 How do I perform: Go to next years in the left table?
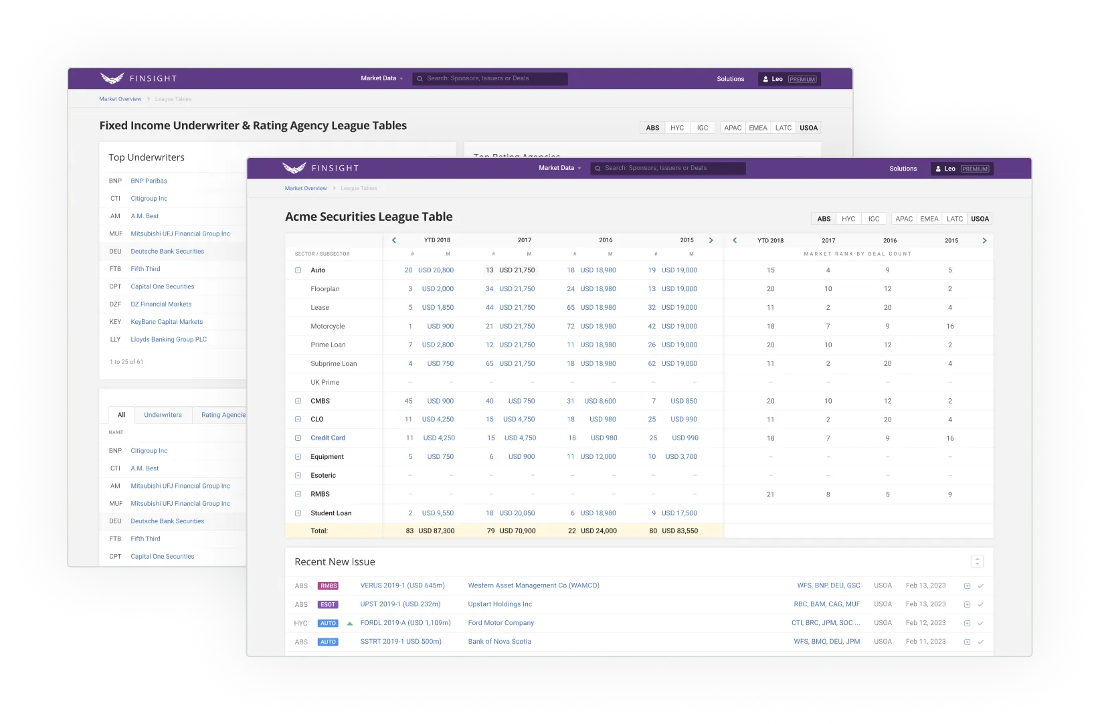[711, 240]
